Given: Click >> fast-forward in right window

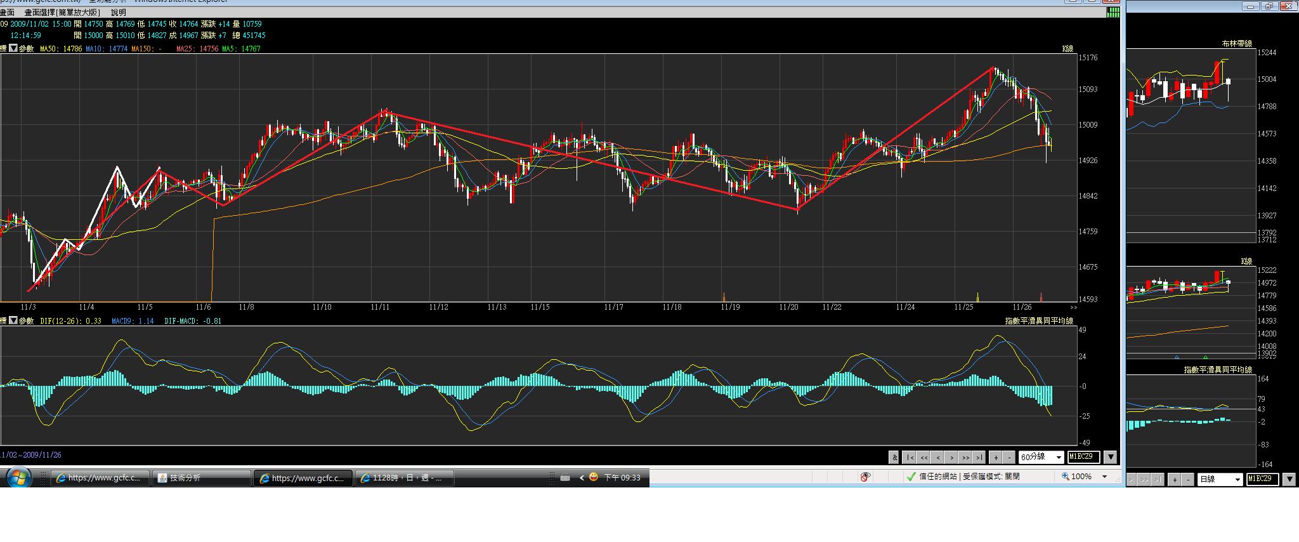Looking at the screenshot, I should 1144,479.
